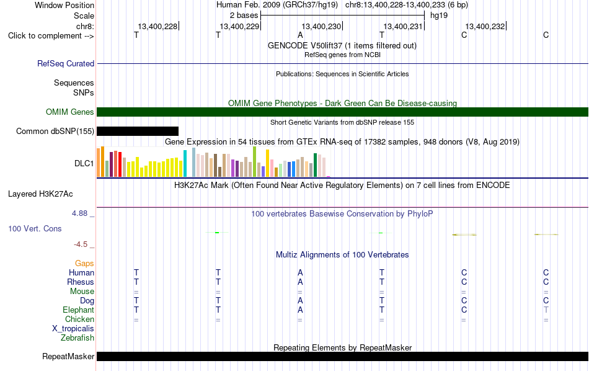Click the GTEx Gene Expression track title

point(342,141)
